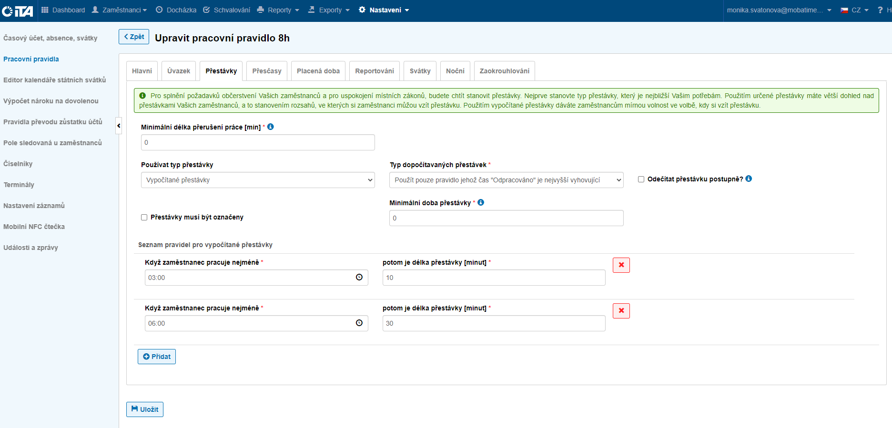This screenshot has width=892, height=428.
Task: Click info icon next to Odečítat přestávku postupně
Action: click(749, 179)
